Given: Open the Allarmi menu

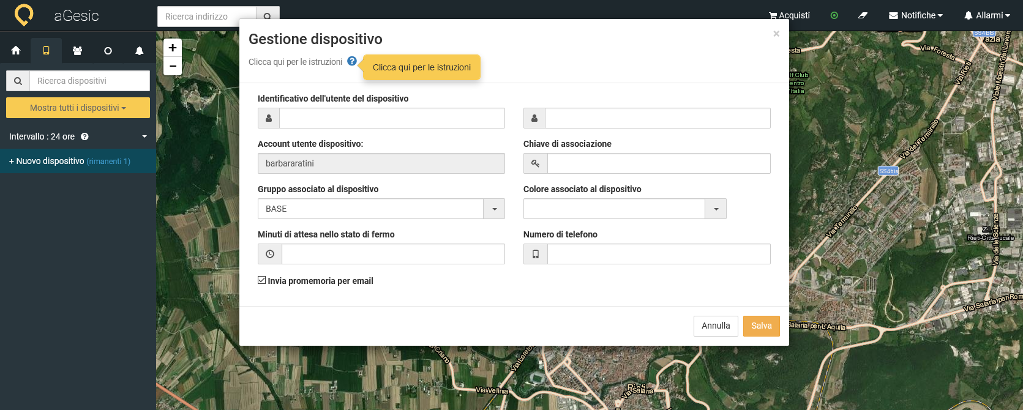Looking at the screenshot, I should click(987, 15).
